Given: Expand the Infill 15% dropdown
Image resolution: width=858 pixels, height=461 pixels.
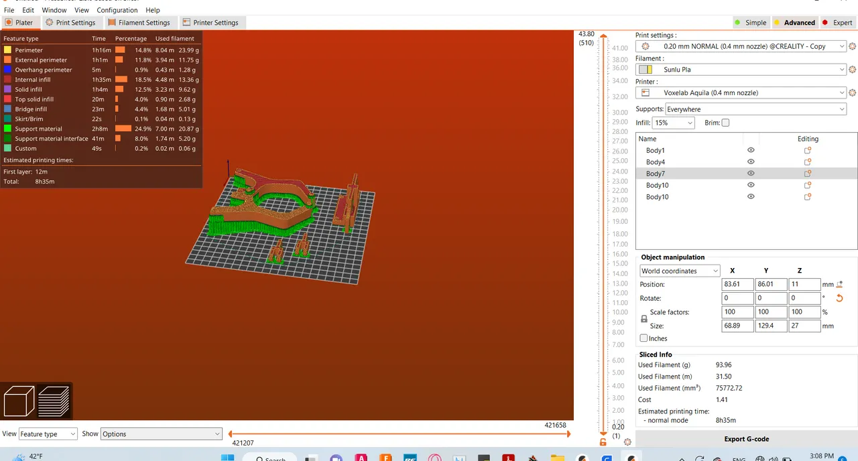Looking at the screenshot, I should [673, 123].
